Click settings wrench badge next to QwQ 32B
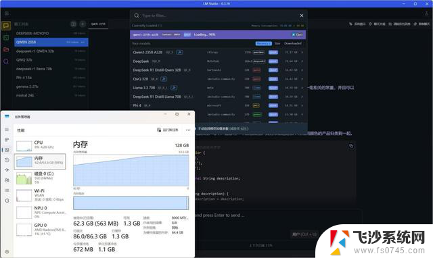Image resolution: width=433 pixels, height=258 pixels. 164,79
